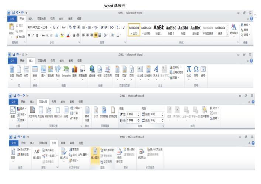Click the Symbol (符号) omega icon

pyautogui.click(x=196, y=69)
